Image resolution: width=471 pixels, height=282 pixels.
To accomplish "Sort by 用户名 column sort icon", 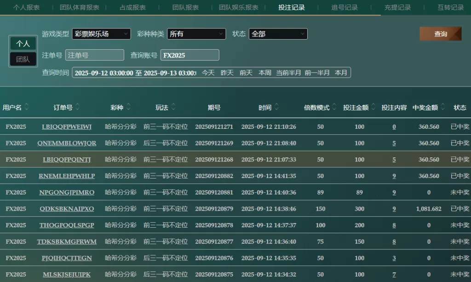I will pyautogui.click(x=27, y=107).
